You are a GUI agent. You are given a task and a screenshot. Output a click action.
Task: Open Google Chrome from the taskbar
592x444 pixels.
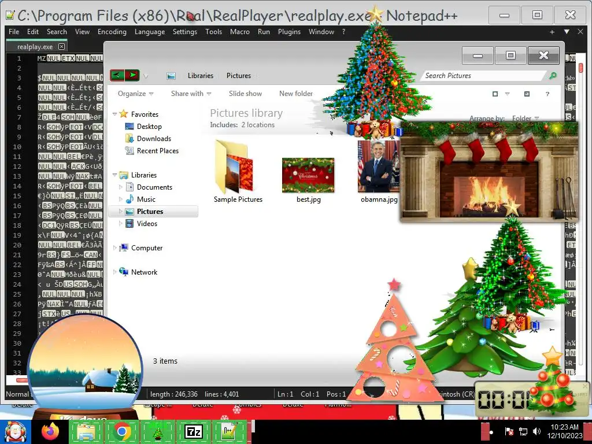[x=121, y=431]
